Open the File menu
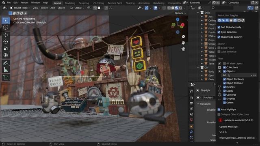260x146 pixels. pos(9,3)
